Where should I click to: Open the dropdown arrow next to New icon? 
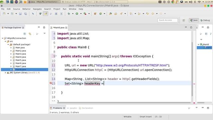(x=8, y=14)
